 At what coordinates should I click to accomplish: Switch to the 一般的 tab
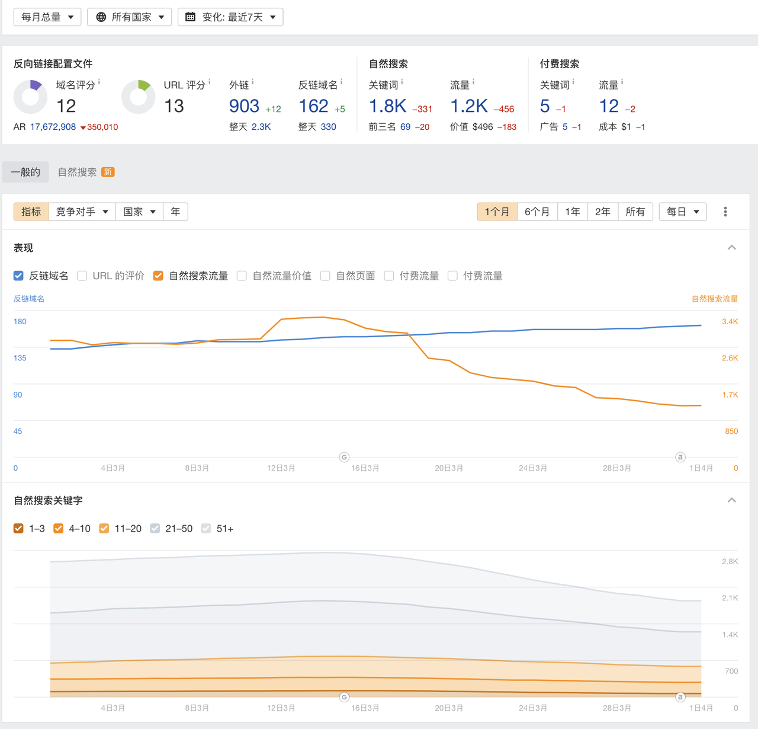[25, 172]
